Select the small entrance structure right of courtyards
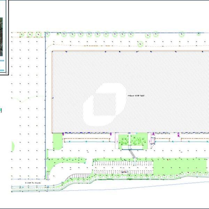Screen dimensions: 209x209 coord(153,141)
